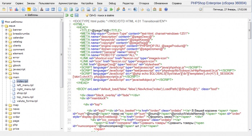Open the Каталог menu
The width and height of the screenshot is (252, 136).
coord(6,3)
